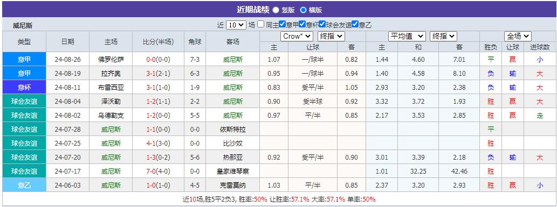Image resolution: width=557 pixels, height=207 pixels.
Task: Click the 近期战绩 title
Action: [253, 10]
